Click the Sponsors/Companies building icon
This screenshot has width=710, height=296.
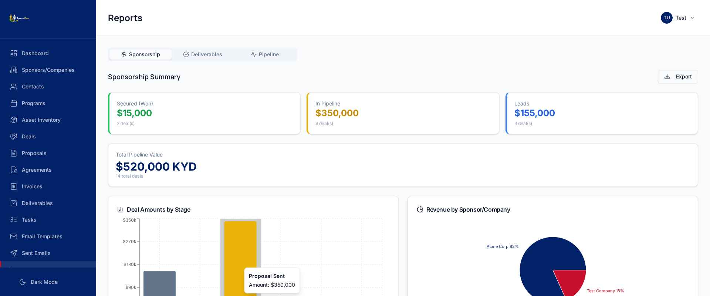click(14, 70)
